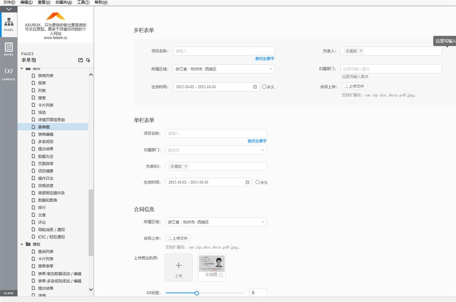Open the 工具(T) menu
The height and width of the screenshot is (302, 456).
(x=83, y=3)
